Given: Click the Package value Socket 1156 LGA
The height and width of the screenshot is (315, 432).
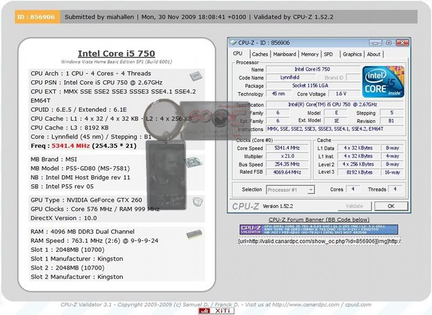Looking at the screenshot, I should tap(313, 86).
